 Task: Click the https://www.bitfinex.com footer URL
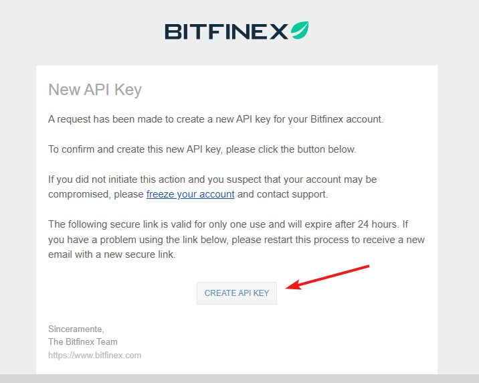tap(94, 355)
